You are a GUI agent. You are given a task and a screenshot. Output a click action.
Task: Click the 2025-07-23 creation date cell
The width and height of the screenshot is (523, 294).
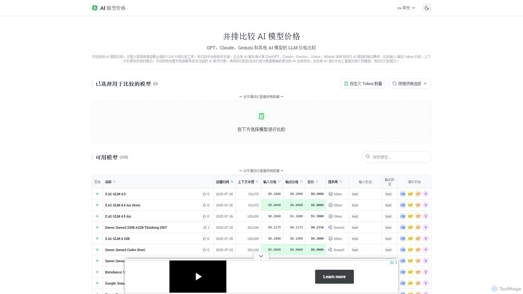[x=224, y=249]
